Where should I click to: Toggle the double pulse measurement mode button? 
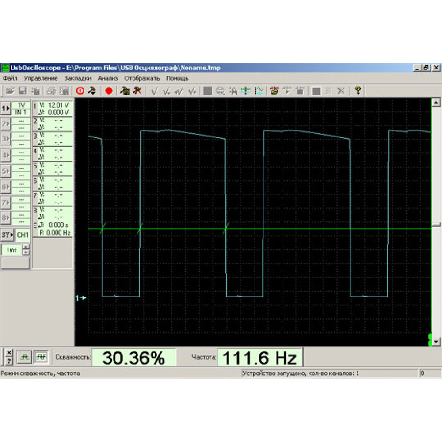coord(41,356)
